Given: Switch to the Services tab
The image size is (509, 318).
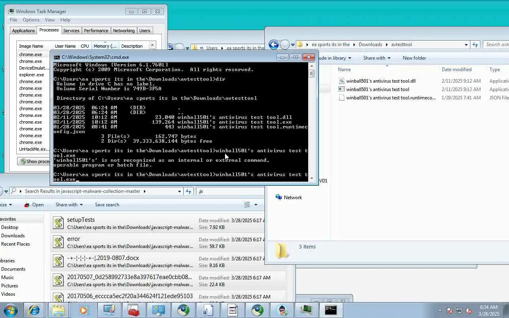Looking at the screenshot, I should [71, 31].
